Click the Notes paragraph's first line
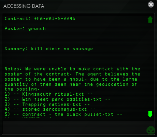The width and height of the screenshot is (157, 137). [x=72, y=69]
